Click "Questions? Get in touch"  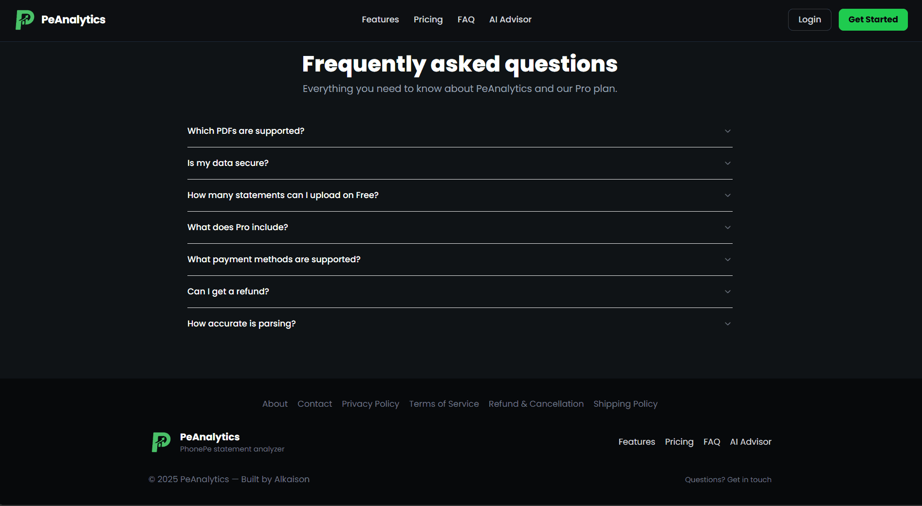point(728,479)
